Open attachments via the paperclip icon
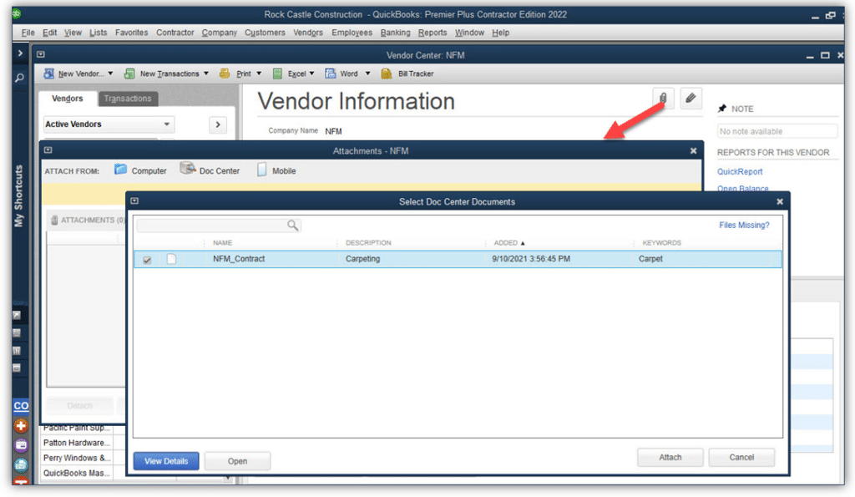 (663, 98)
